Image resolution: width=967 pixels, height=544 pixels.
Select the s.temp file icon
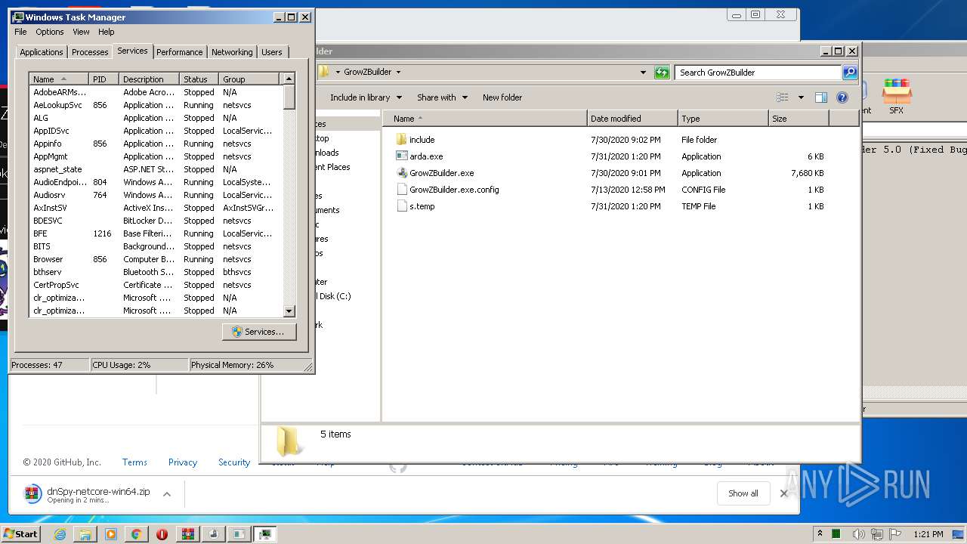coord(402,206)
